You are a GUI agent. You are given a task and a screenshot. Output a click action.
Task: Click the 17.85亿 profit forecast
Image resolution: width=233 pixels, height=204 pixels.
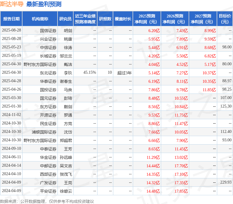click(181, 191)
